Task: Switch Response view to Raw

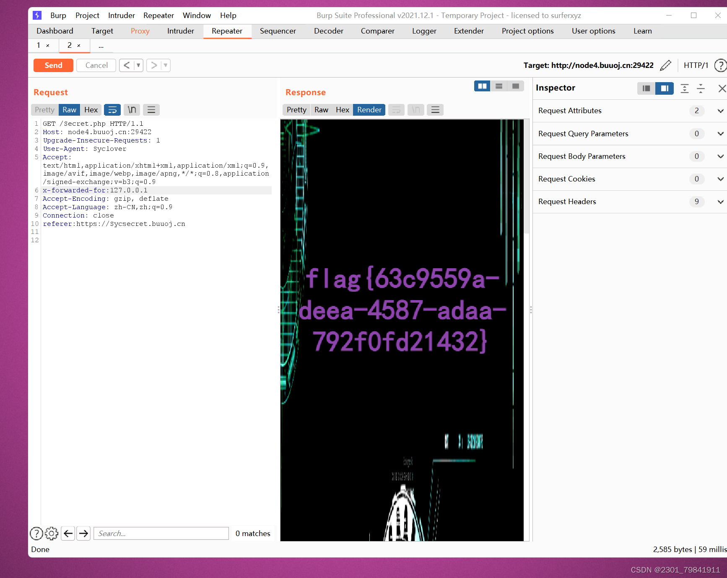Action: [321, 109]
